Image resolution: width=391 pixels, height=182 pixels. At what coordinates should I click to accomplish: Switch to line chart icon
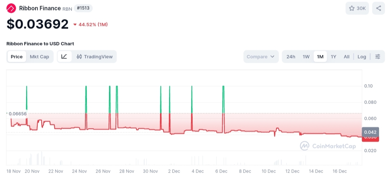pos(64,56)
